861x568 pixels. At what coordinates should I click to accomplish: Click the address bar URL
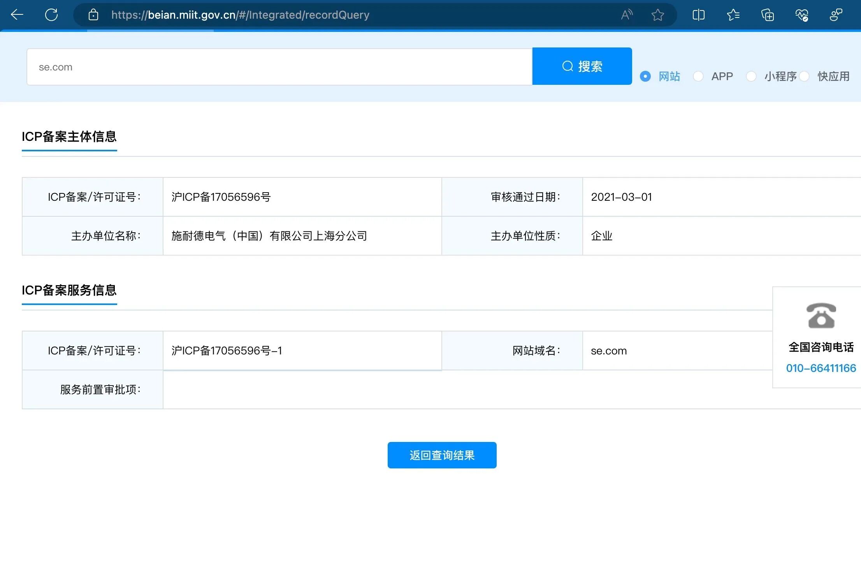240,15
